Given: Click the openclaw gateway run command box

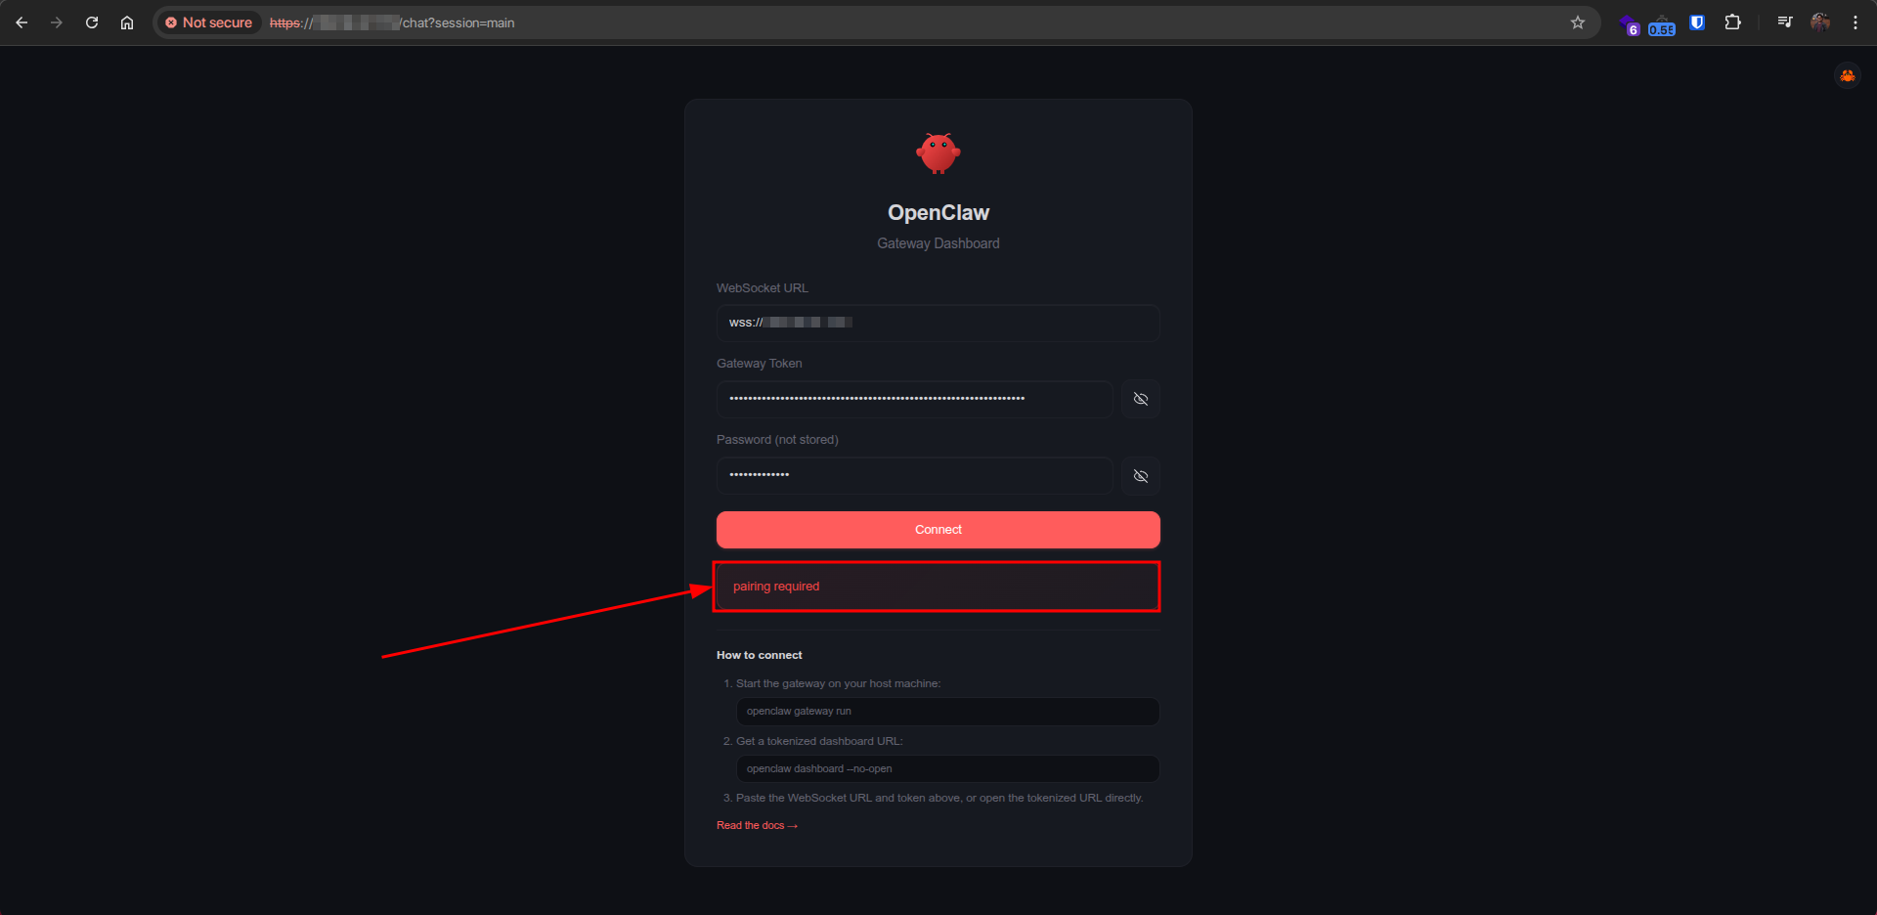Looking at the screenshot, I should 946,712.
